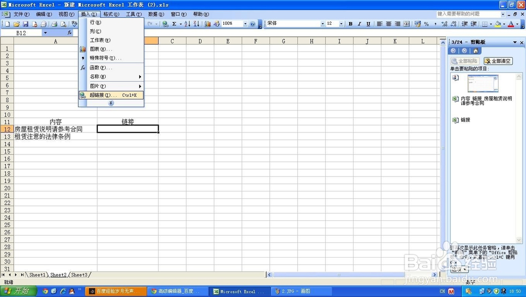The width and height of the screenshot is (526, 297).
Task: Expand full Insert menu with chevron
Action: tap(111, 103)
